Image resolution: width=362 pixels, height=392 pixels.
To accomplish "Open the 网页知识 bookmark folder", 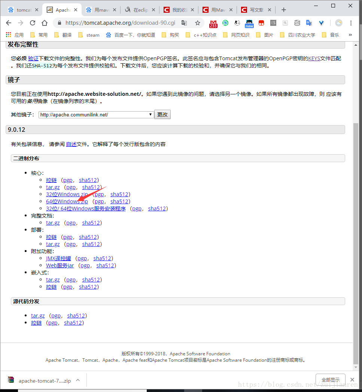I will tap(236, 35).
